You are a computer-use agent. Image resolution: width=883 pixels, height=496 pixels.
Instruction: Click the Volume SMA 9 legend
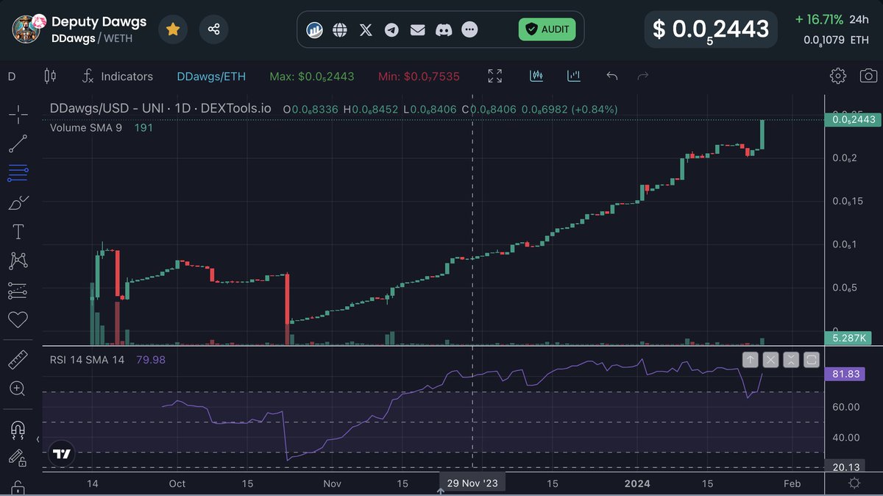pos(86,127)
